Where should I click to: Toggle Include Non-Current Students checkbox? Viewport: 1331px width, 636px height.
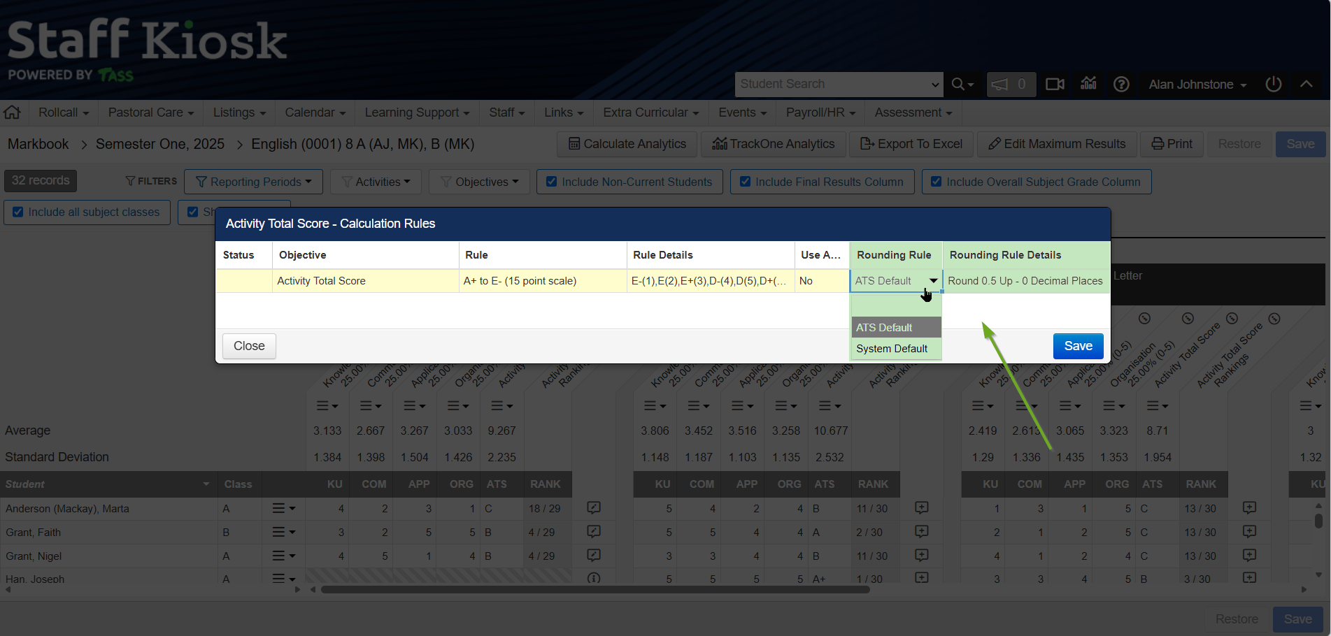pyautogui.click(x=552, y=182)
